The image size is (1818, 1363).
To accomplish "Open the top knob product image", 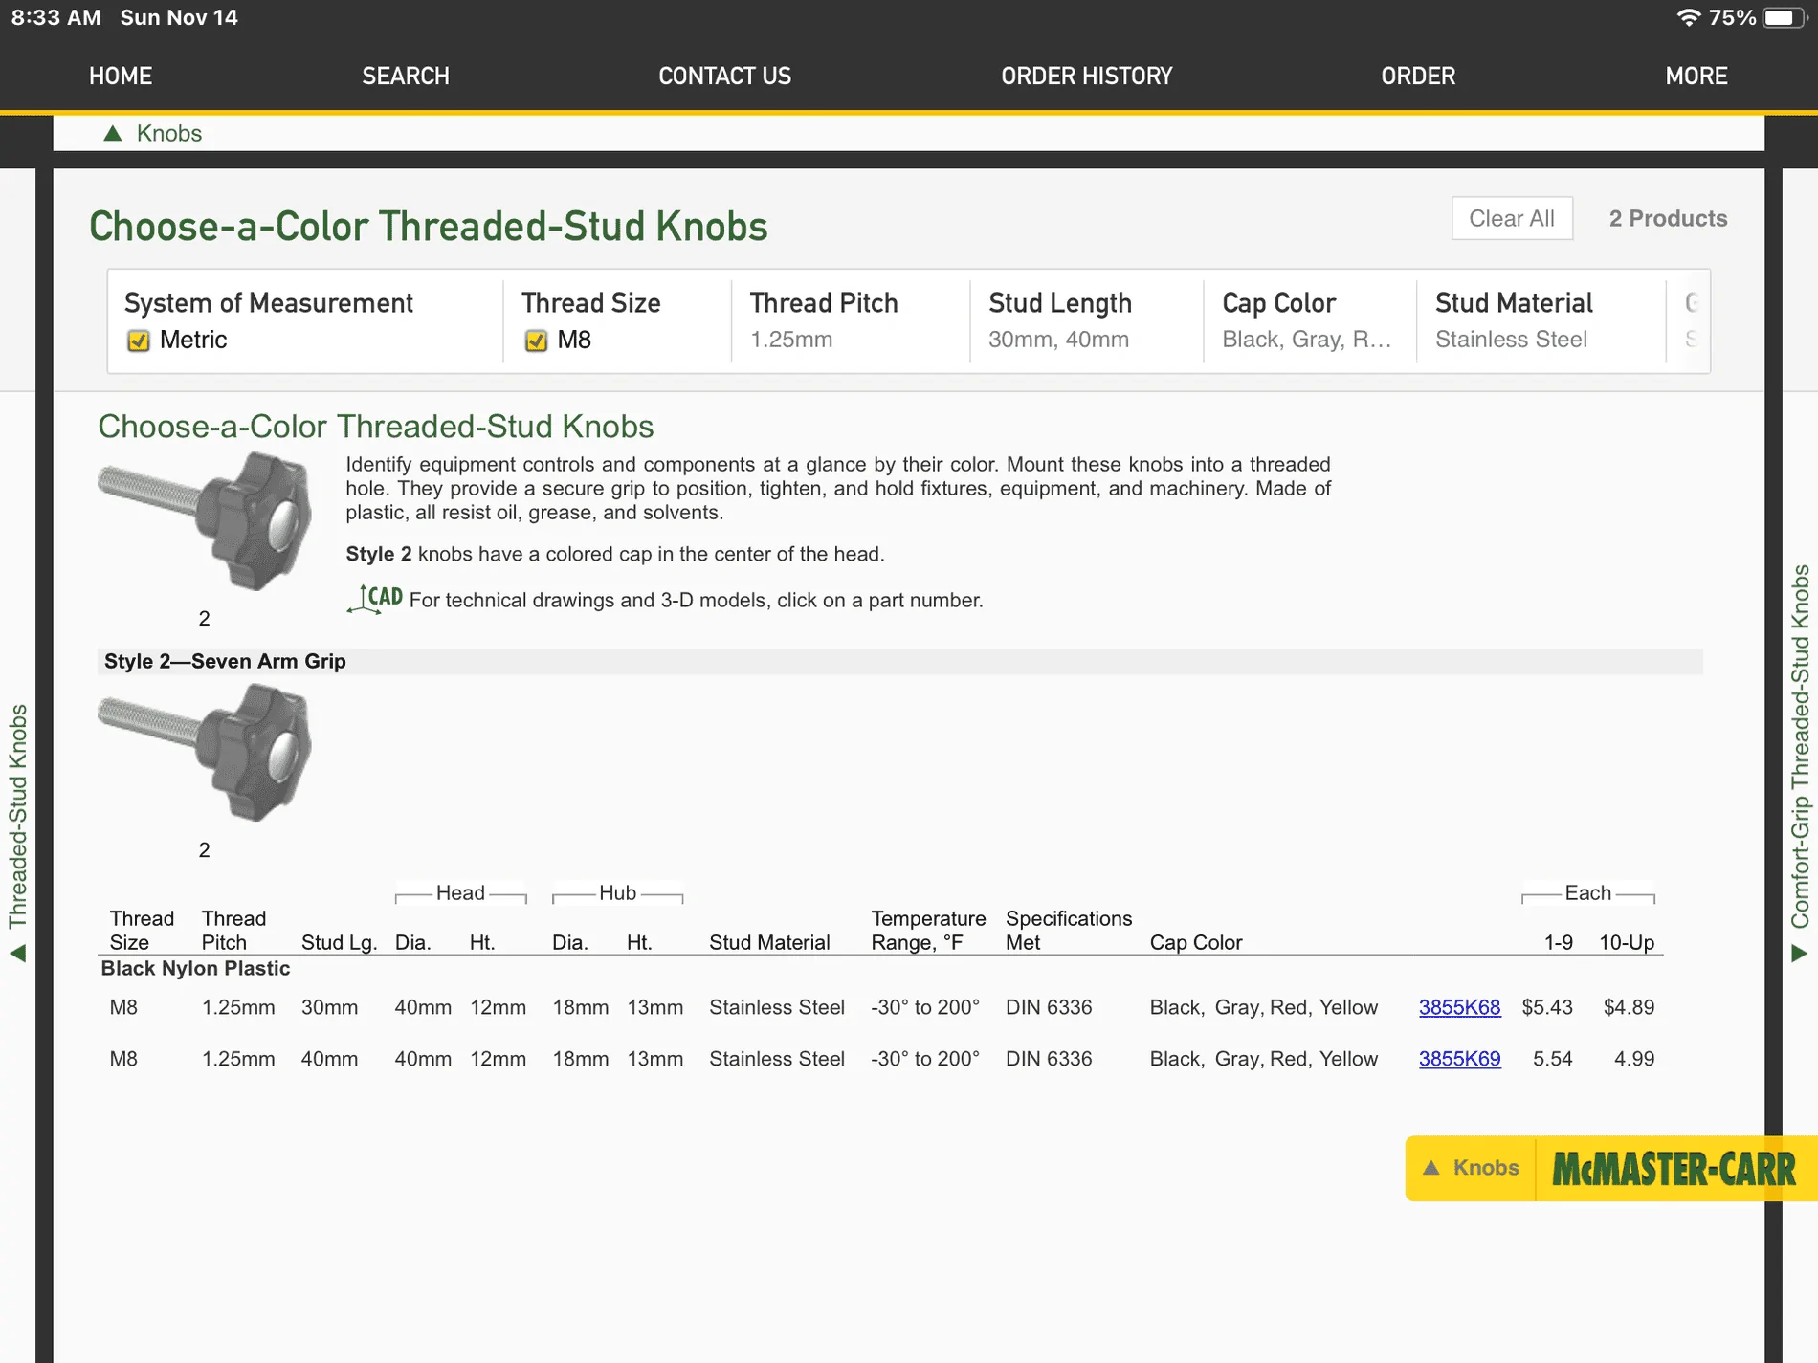I will (205, 521).
